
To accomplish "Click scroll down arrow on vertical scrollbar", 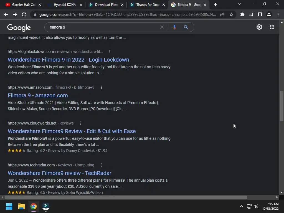I will pyautogui.click(x=282, y=192).
